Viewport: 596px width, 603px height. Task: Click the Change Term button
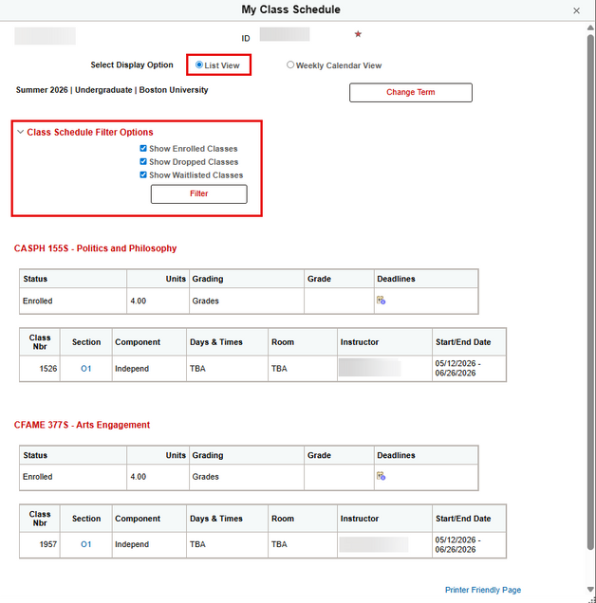tap(411, 92)
